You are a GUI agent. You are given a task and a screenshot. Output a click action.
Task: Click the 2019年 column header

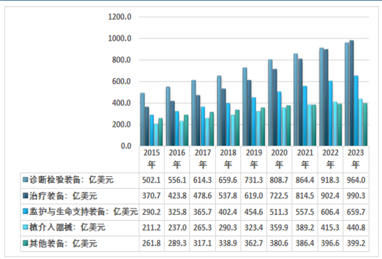click(254, 159)
